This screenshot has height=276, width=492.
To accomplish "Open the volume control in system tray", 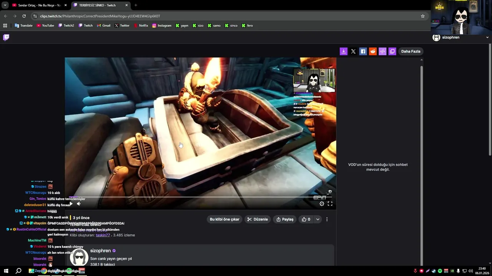I will pos(471,271).
